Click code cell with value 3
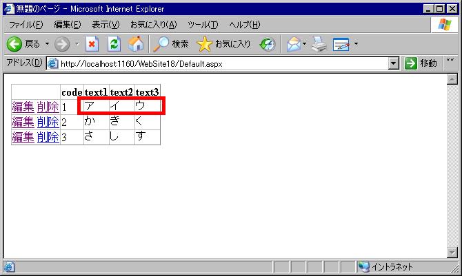 tap(72, 137)
